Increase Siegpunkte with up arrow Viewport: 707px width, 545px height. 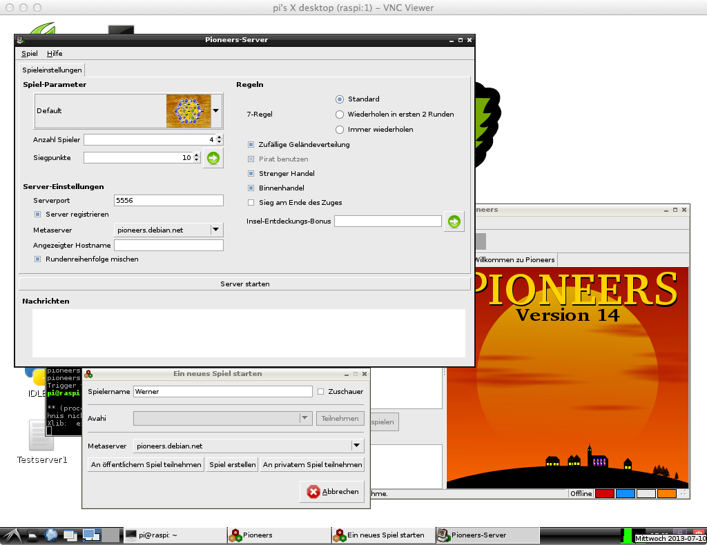(197, 155)
